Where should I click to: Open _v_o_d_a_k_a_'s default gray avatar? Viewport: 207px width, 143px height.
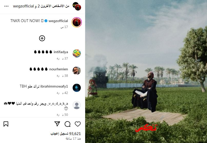(x=77, y=105)
